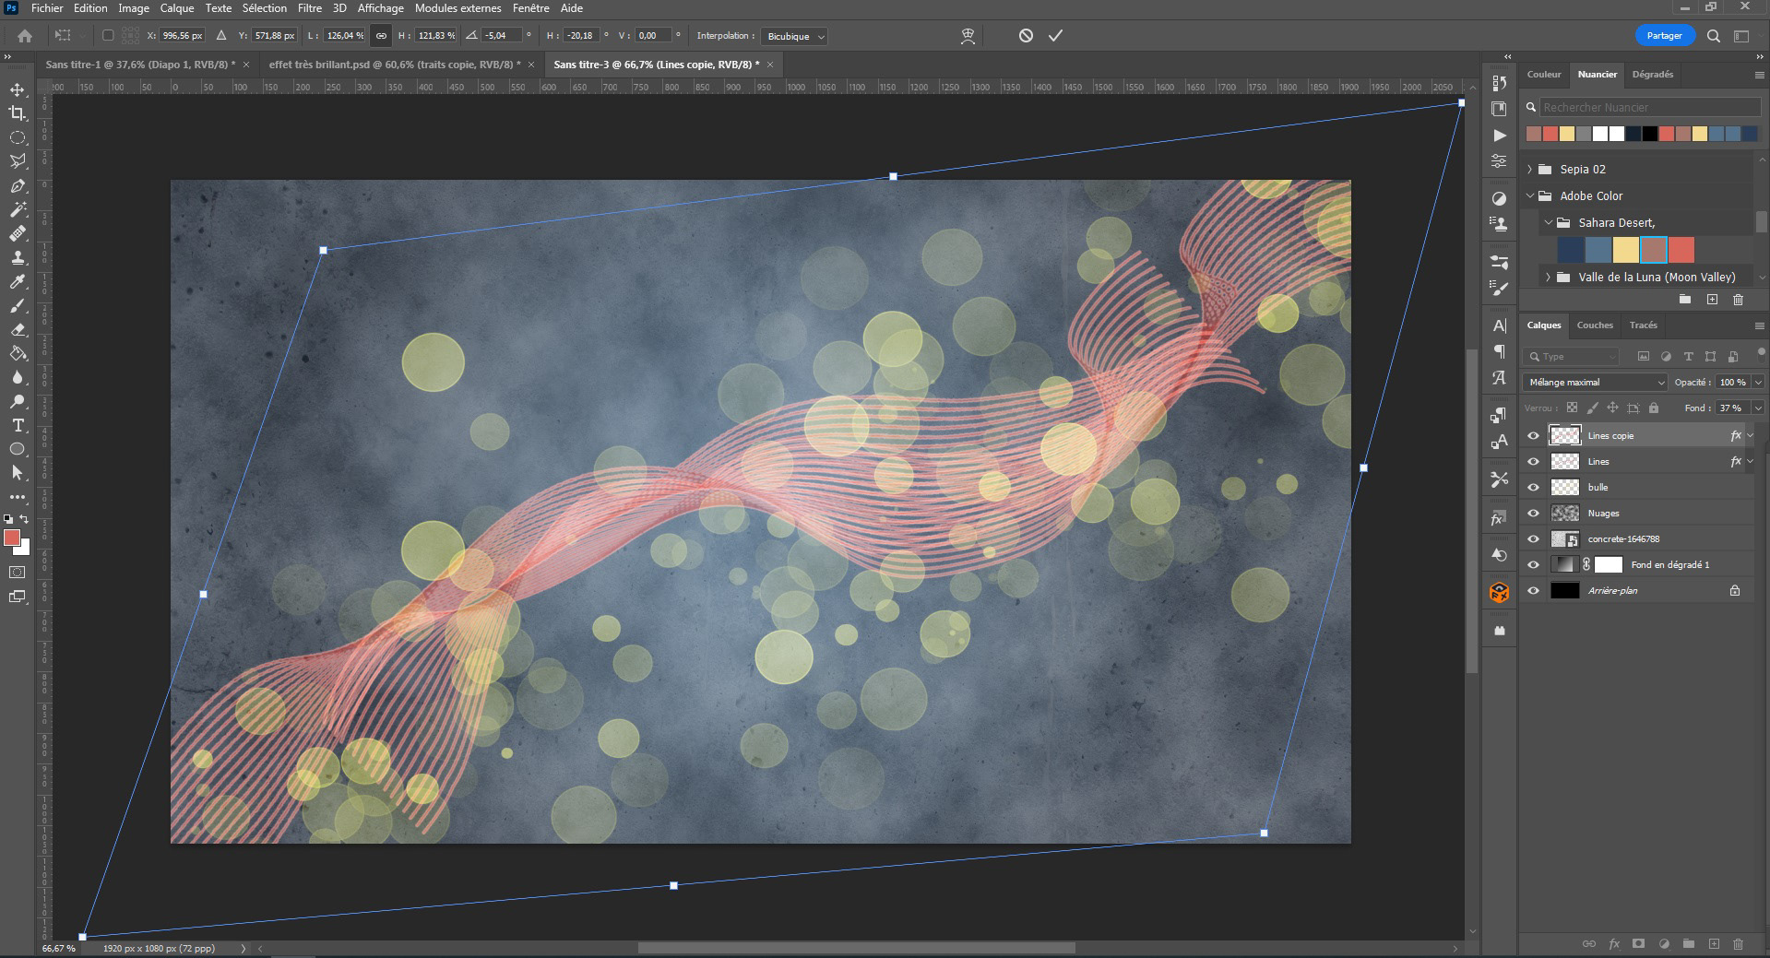The image size is (1770, 958).
Task: Select the yellow swatch in Sahara Desert group
Action: [1626, 250]
